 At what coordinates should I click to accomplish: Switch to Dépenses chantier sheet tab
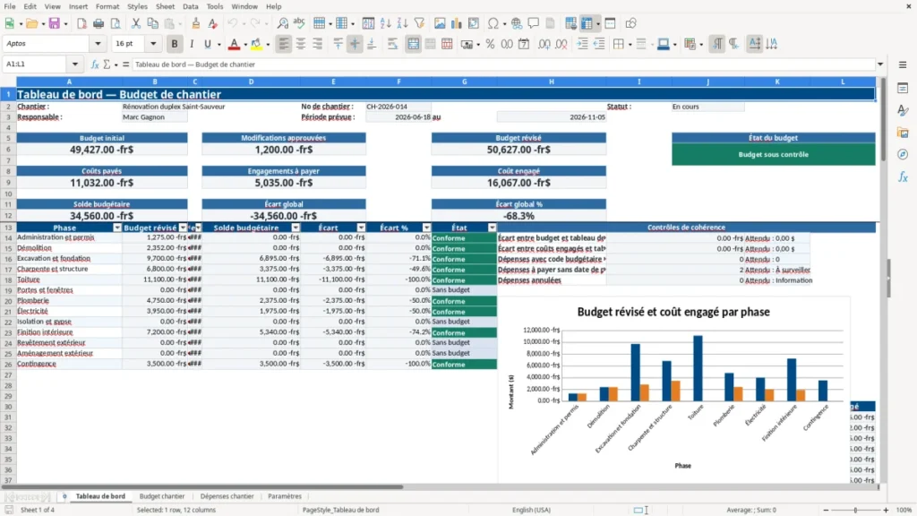tap(227, 496)
